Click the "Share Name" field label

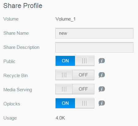coord(16,33)
